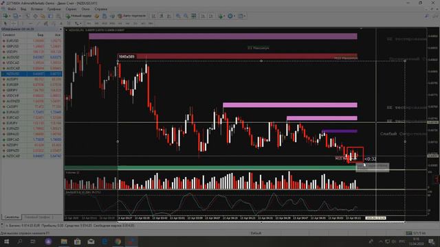
Task: Select the Arrows drawing tool
Action: pos(76,23)
